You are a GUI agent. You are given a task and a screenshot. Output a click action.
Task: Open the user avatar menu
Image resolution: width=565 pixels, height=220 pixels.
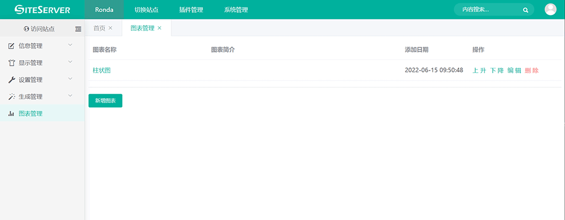pyautogui.click(x=550, y=9)
